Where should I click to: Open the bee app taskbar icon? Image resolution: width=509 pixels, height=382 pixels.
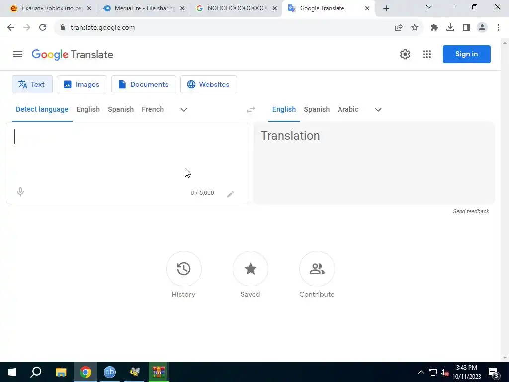point(134,372)
